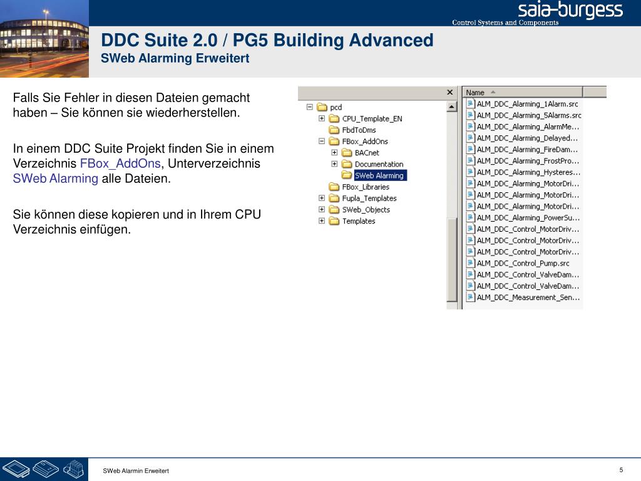This screenshot has height=481, width=641.
Task: Expand the BACnet subfolder node
Action: pos(334,153)
